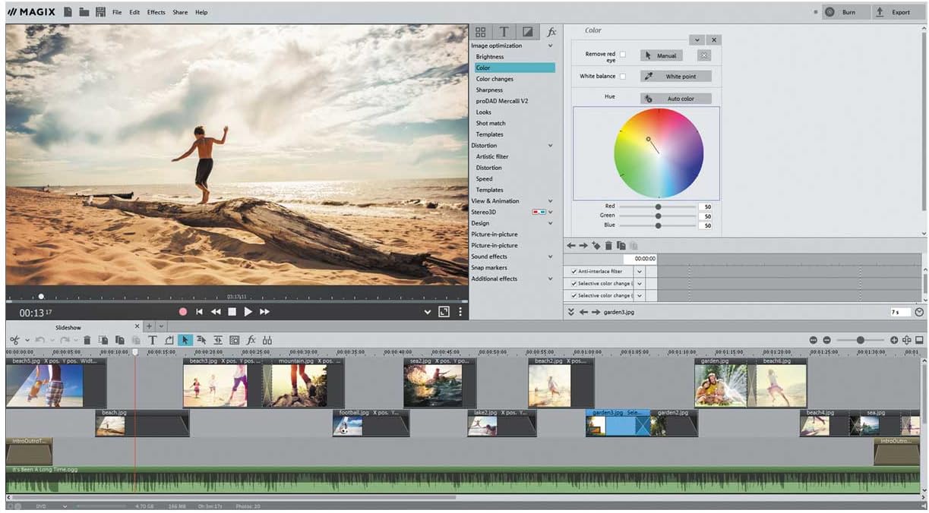Expand the Sound effects category
This screenshot has width=929, height=513.
[x=550, y=256]
